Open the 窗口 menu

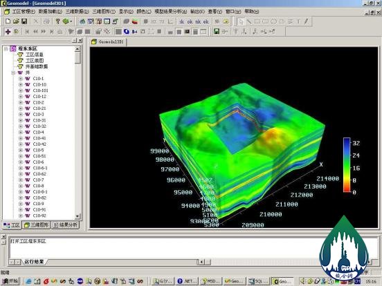tap(233, 12)
